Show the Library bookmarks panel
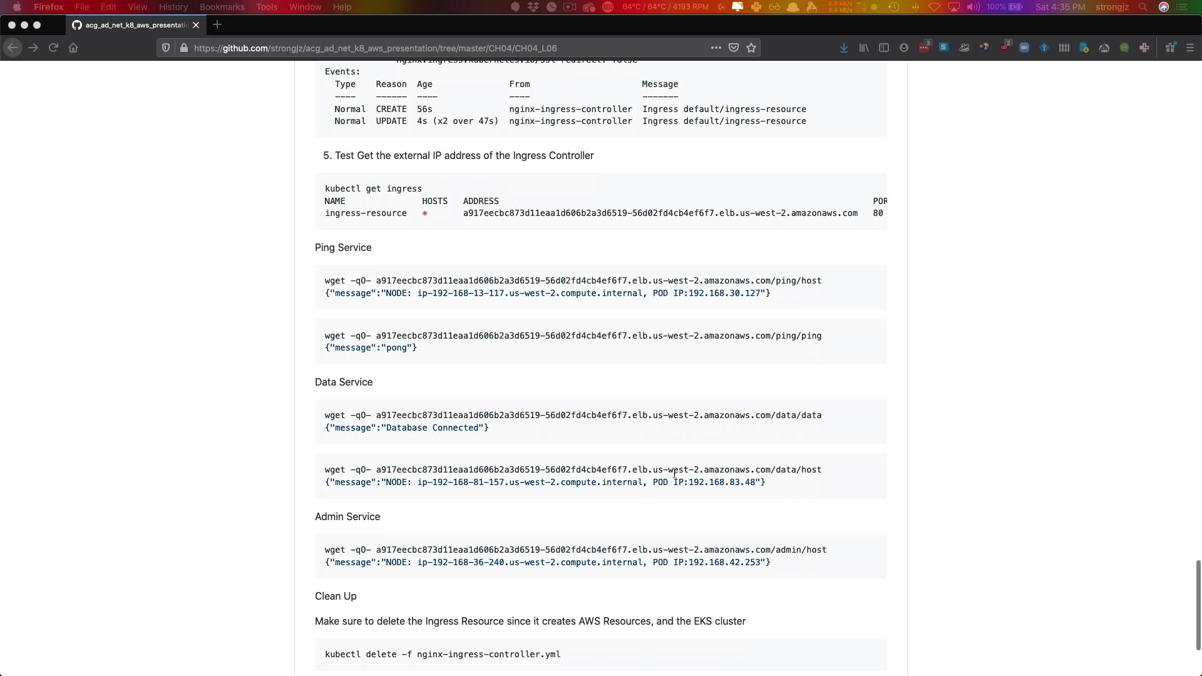Image resolution: width=1202 pixels, height=676 pixels. coord(864,48)
